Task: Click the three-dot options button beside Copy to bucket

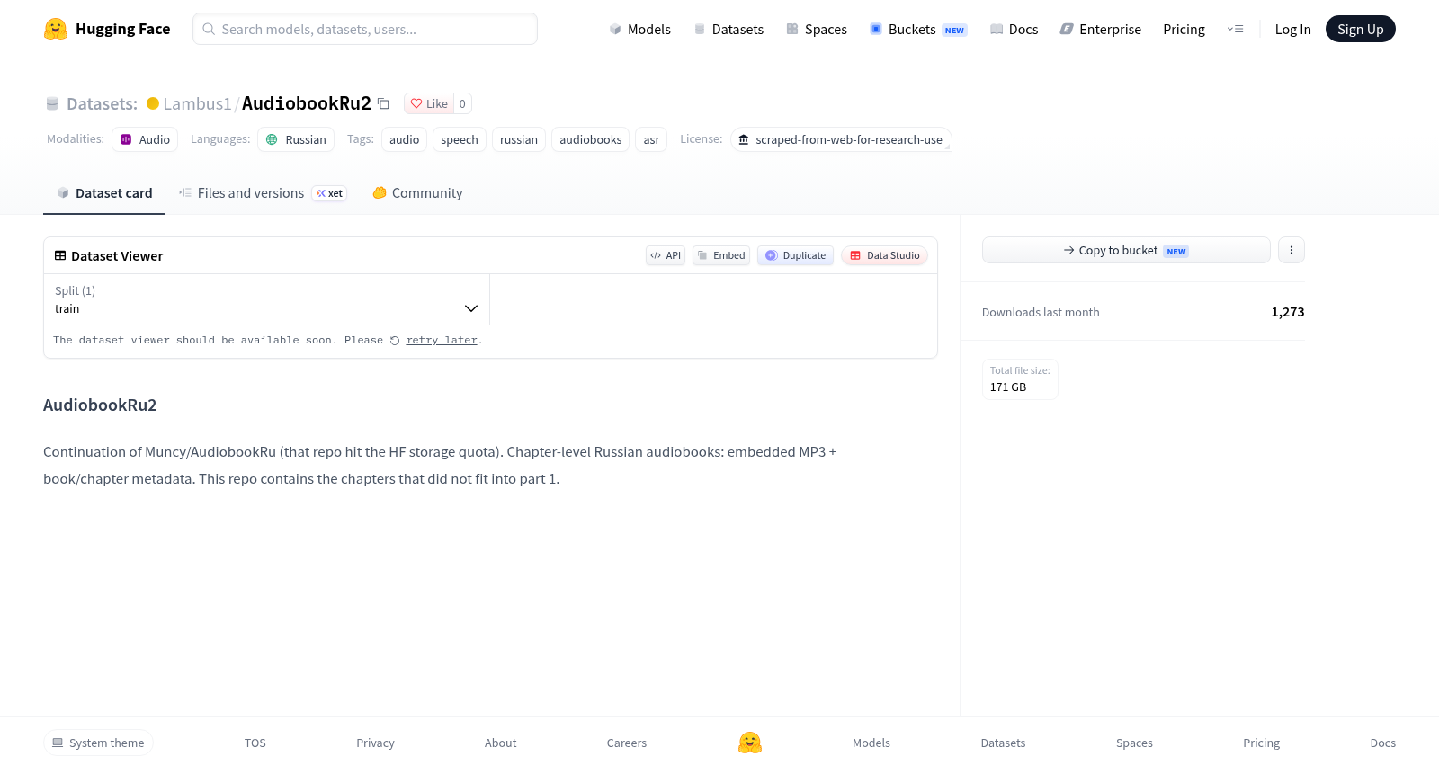Action: [x=1292, y=250]
